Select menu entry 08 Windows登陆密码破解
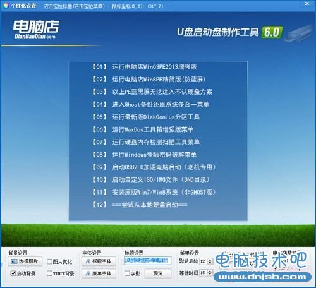The height and width of the screenshot is (288, 316). click(x=144, y=155)
